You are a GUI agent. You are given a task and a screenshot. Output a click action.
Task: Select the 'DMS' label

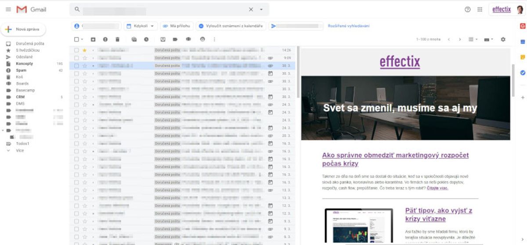20,103
